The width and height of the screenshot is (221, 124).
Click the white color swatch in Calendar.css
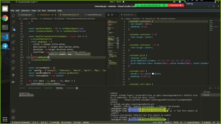(x=153, y=74)
